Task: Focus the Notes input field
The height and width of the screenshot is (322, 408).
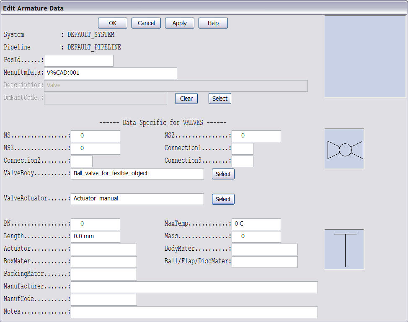Action: 194,312
